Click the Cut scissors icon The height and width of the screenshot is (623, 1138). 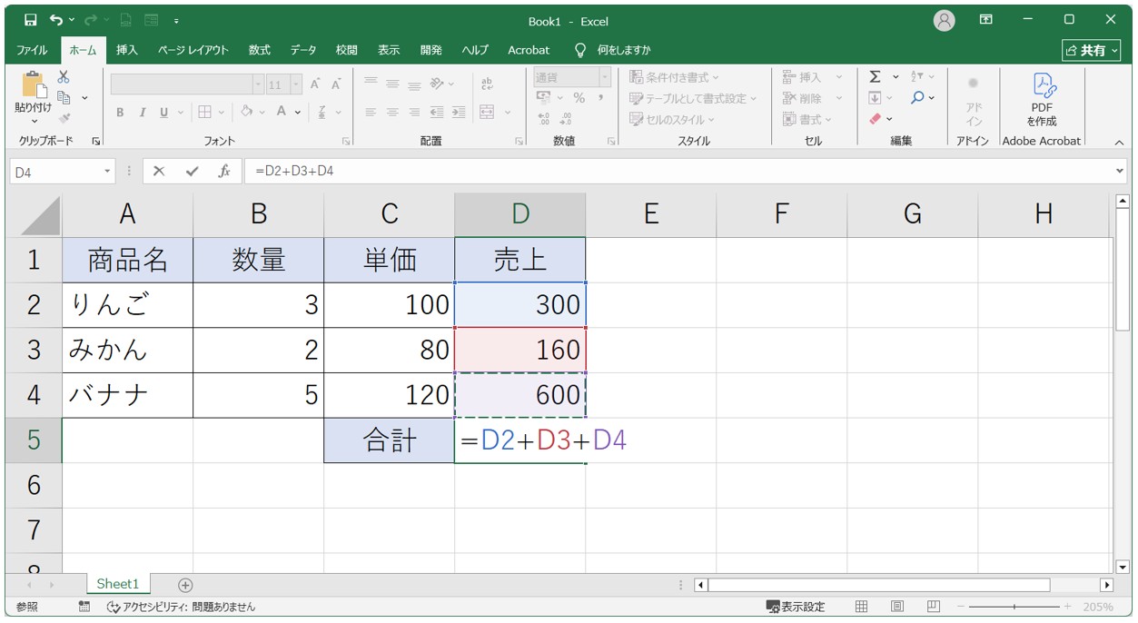[64, 78]
